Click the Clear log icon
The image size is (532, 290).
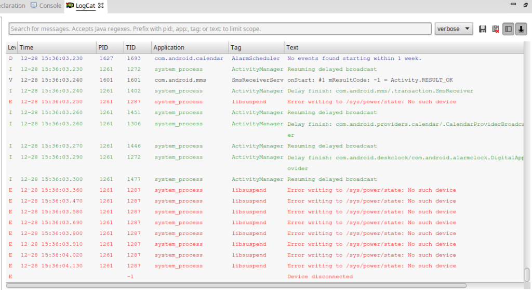point(496,29)
